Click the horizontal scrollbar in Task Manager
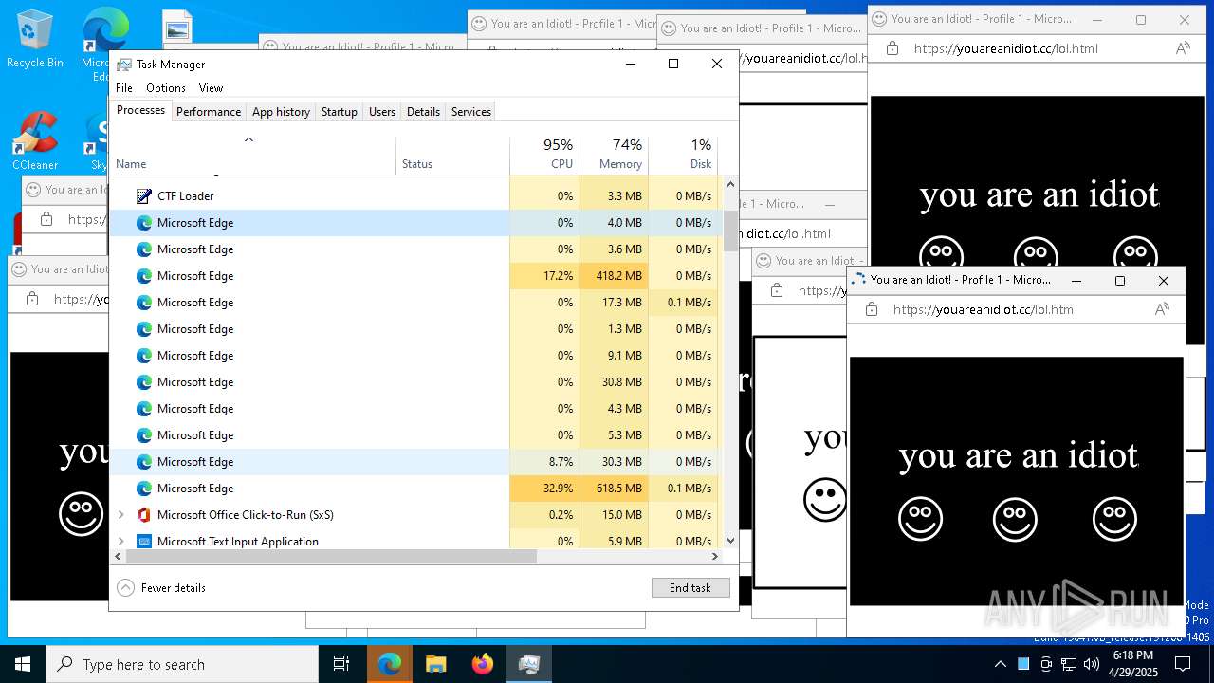 tap(331, 557)
